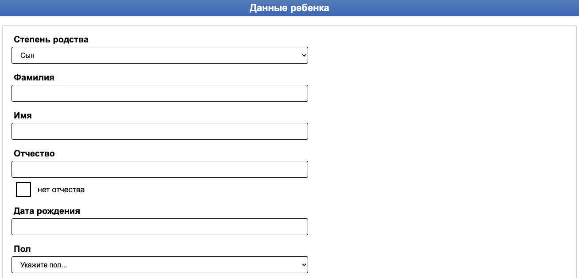This screenshot has height=278, width=579.
Task: Click the chevron on the Укажите пол select
Action: (304, 265)
